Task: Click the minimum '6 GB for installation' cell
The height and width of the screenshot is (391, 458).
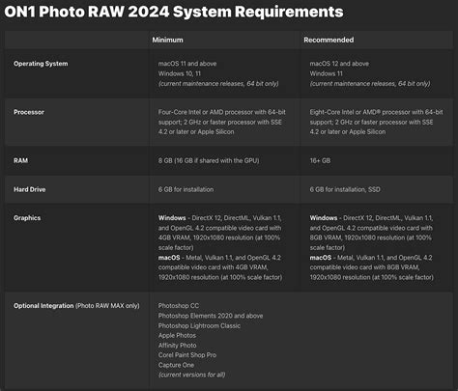Action: point(186,189)
